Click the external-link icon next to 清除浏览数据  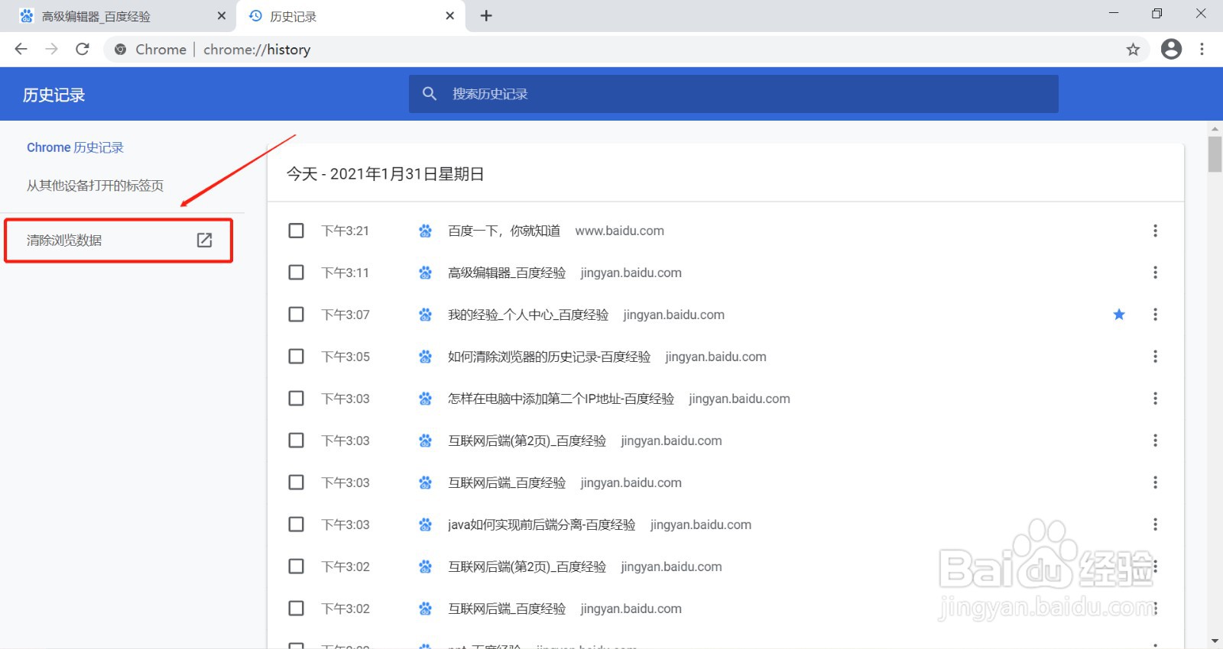click(x=204, y=240)
